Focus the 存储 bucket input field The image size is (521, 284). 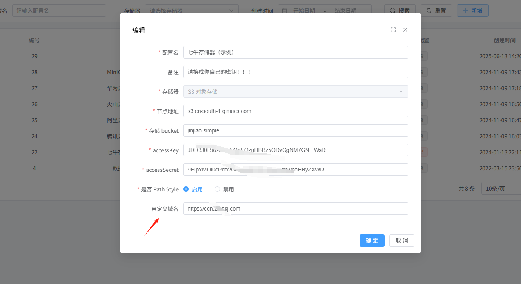click(x=295, y=130)
